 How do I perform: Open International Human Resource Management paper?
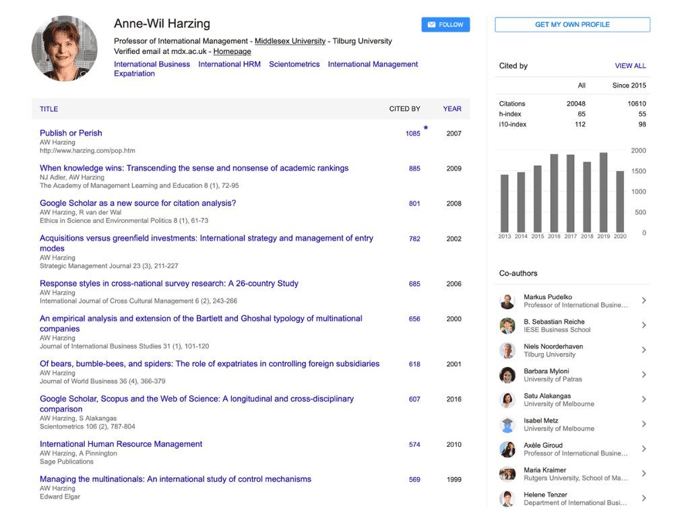click(x=121, y=444)
